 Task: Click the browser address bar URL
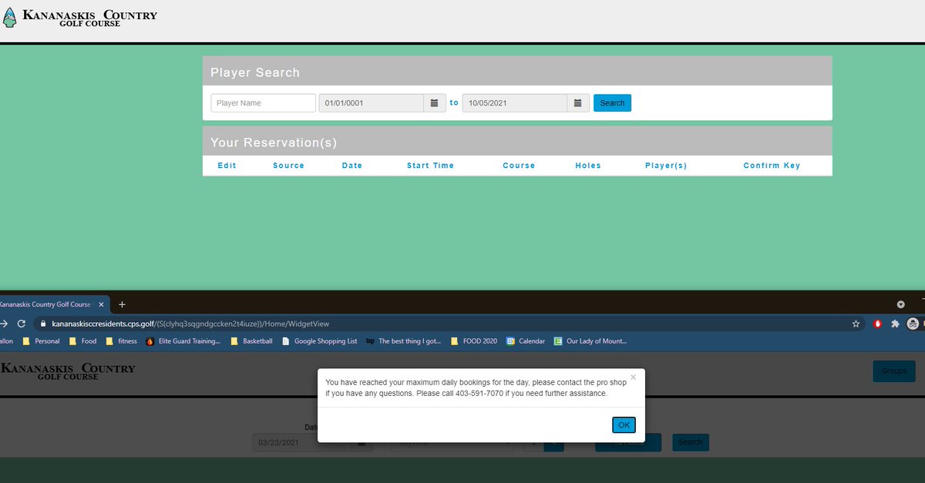[x=190, y=324]
